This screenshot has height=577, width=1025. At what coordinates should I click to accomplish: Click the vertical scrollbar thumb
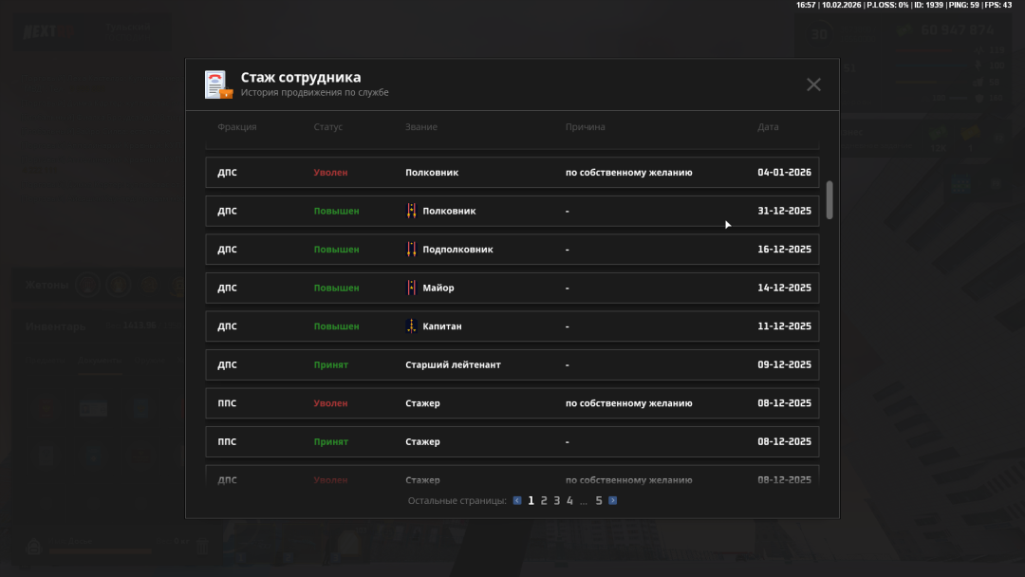pyautogui.click(x=829, y=199)
